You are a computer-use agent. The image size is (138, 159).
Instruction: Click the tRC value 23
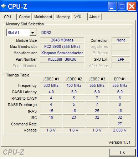pyautogui.click(x=74, y=117)
